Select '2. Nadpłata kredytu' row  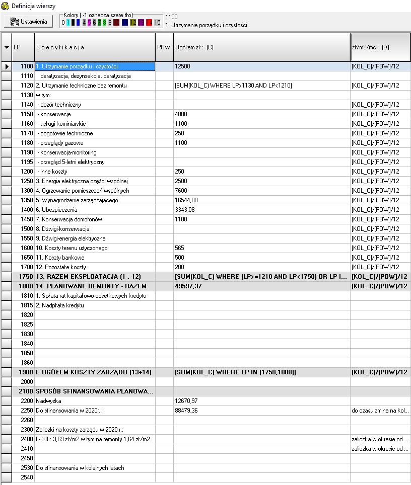(x=95, y=305)
